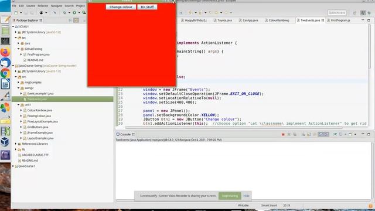
Task: Switch to the CarApp.java editor tab
Action: 248,21
